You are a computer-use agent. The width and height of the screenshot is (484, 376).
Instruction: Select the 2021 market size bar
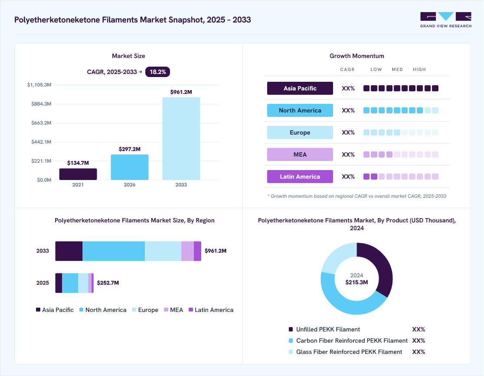click(78, 174)
